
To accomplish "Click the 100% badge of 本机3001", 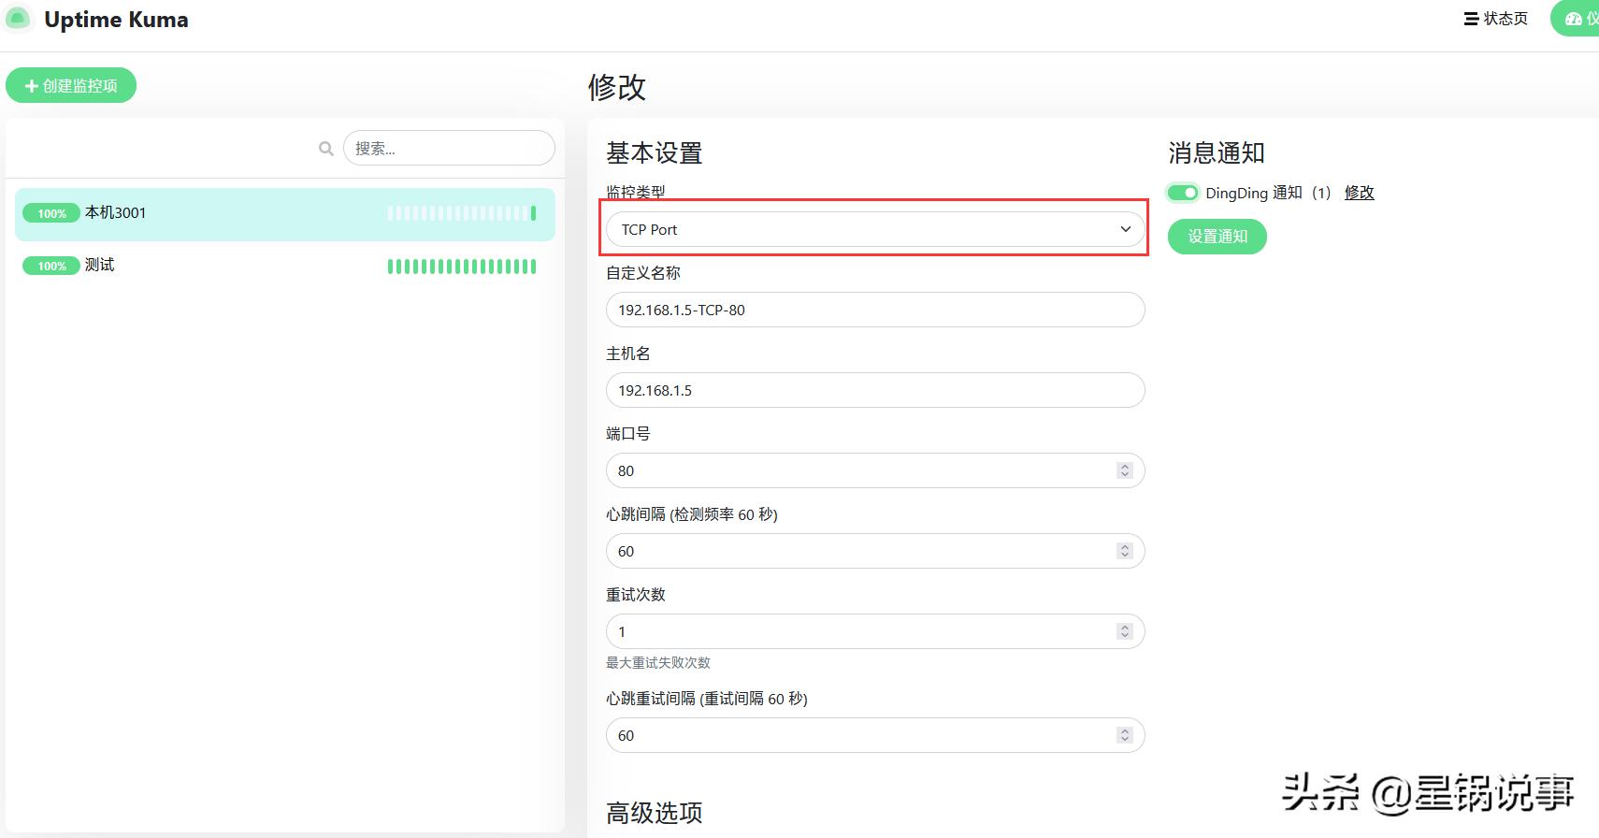I will [51, 213].
